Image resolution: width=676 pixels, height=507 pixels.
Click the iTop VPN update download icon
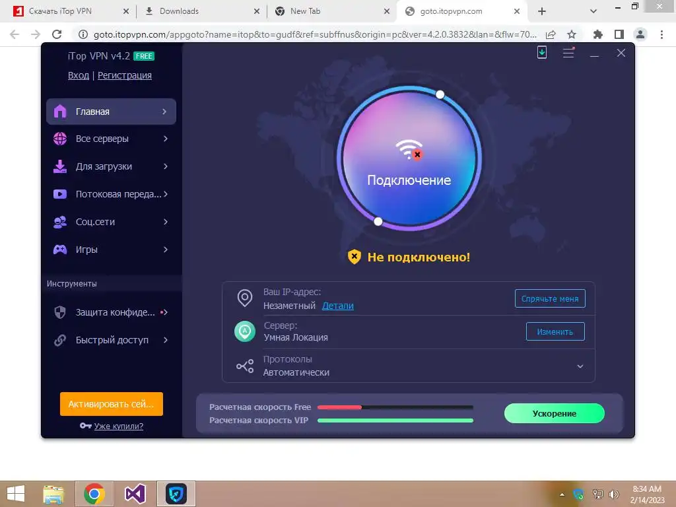542,53
